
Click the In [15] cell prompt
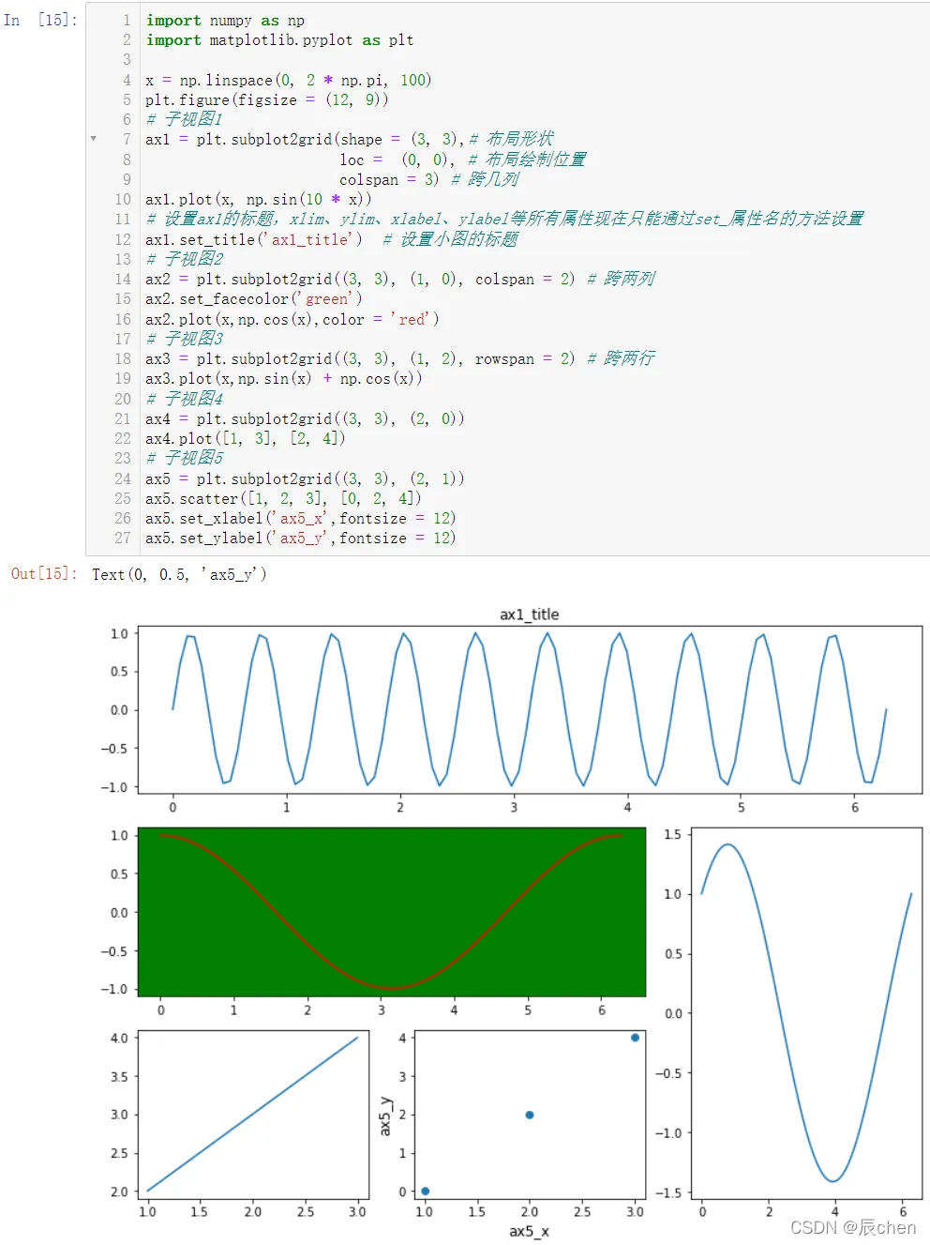[x=40, y=20]
